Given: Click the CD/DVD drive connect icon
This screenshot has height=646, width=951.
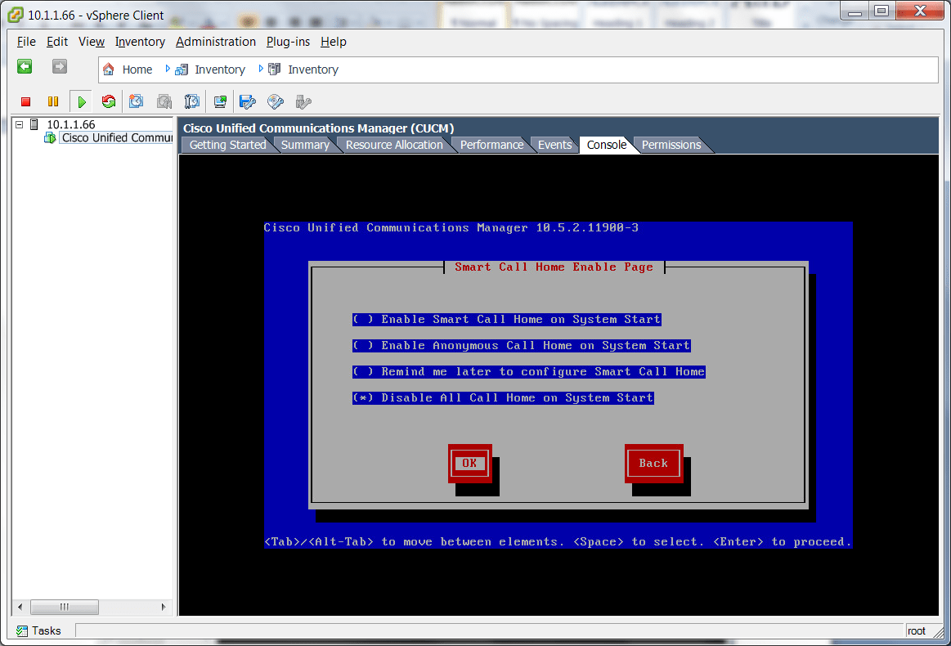Looking at the screenshot, I should coord(276,102).
